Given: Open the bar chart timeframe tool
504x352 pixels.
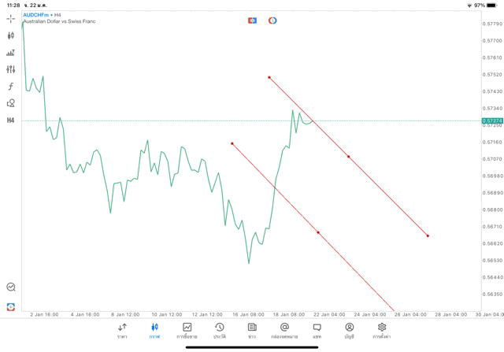Looking at the screenshot, I should 11,53.
